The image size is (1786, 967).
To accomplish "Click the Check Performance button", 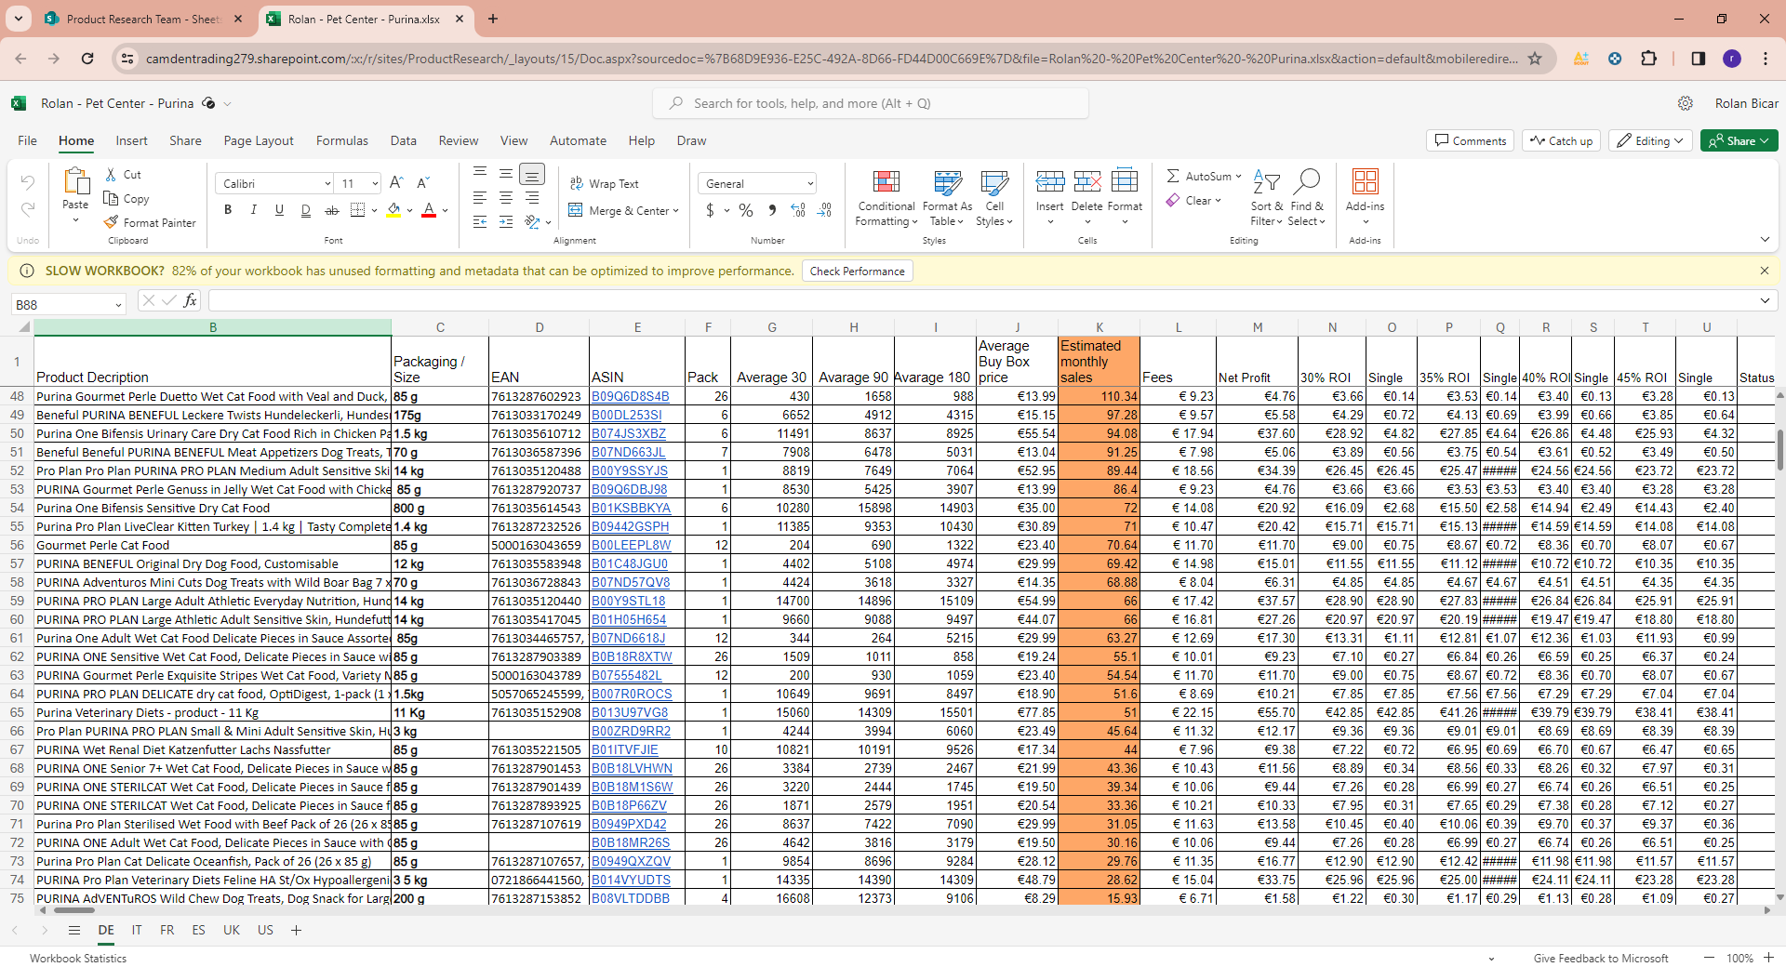I will [857, 271].
